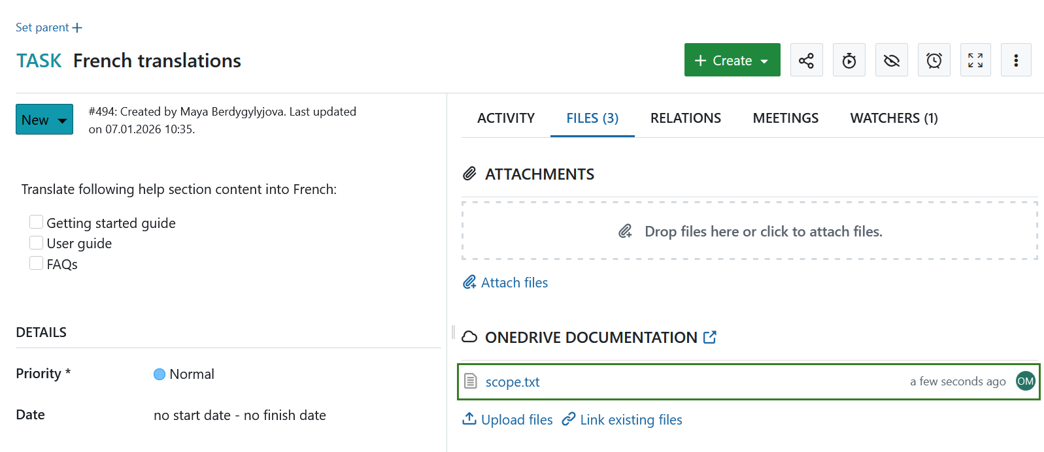
Task: Click the ONEDRIVE DOCUMENTATION heading text
Action: [x=591, y=337]
